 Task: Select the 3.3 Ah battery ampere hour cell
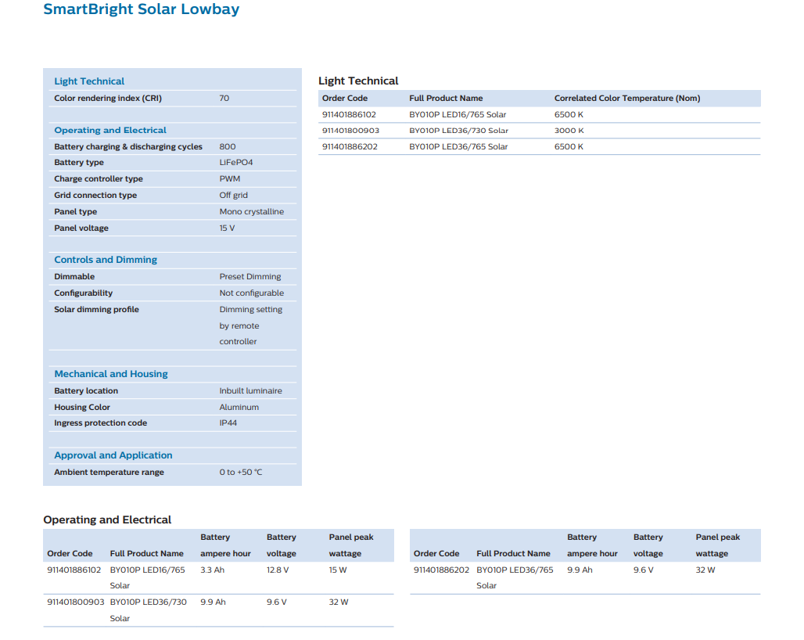coord(212,570)
